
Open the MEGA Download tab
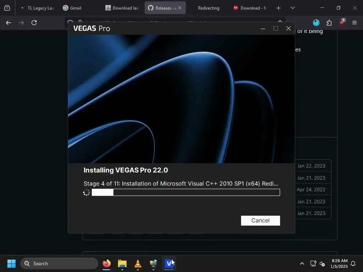point(250,8)
